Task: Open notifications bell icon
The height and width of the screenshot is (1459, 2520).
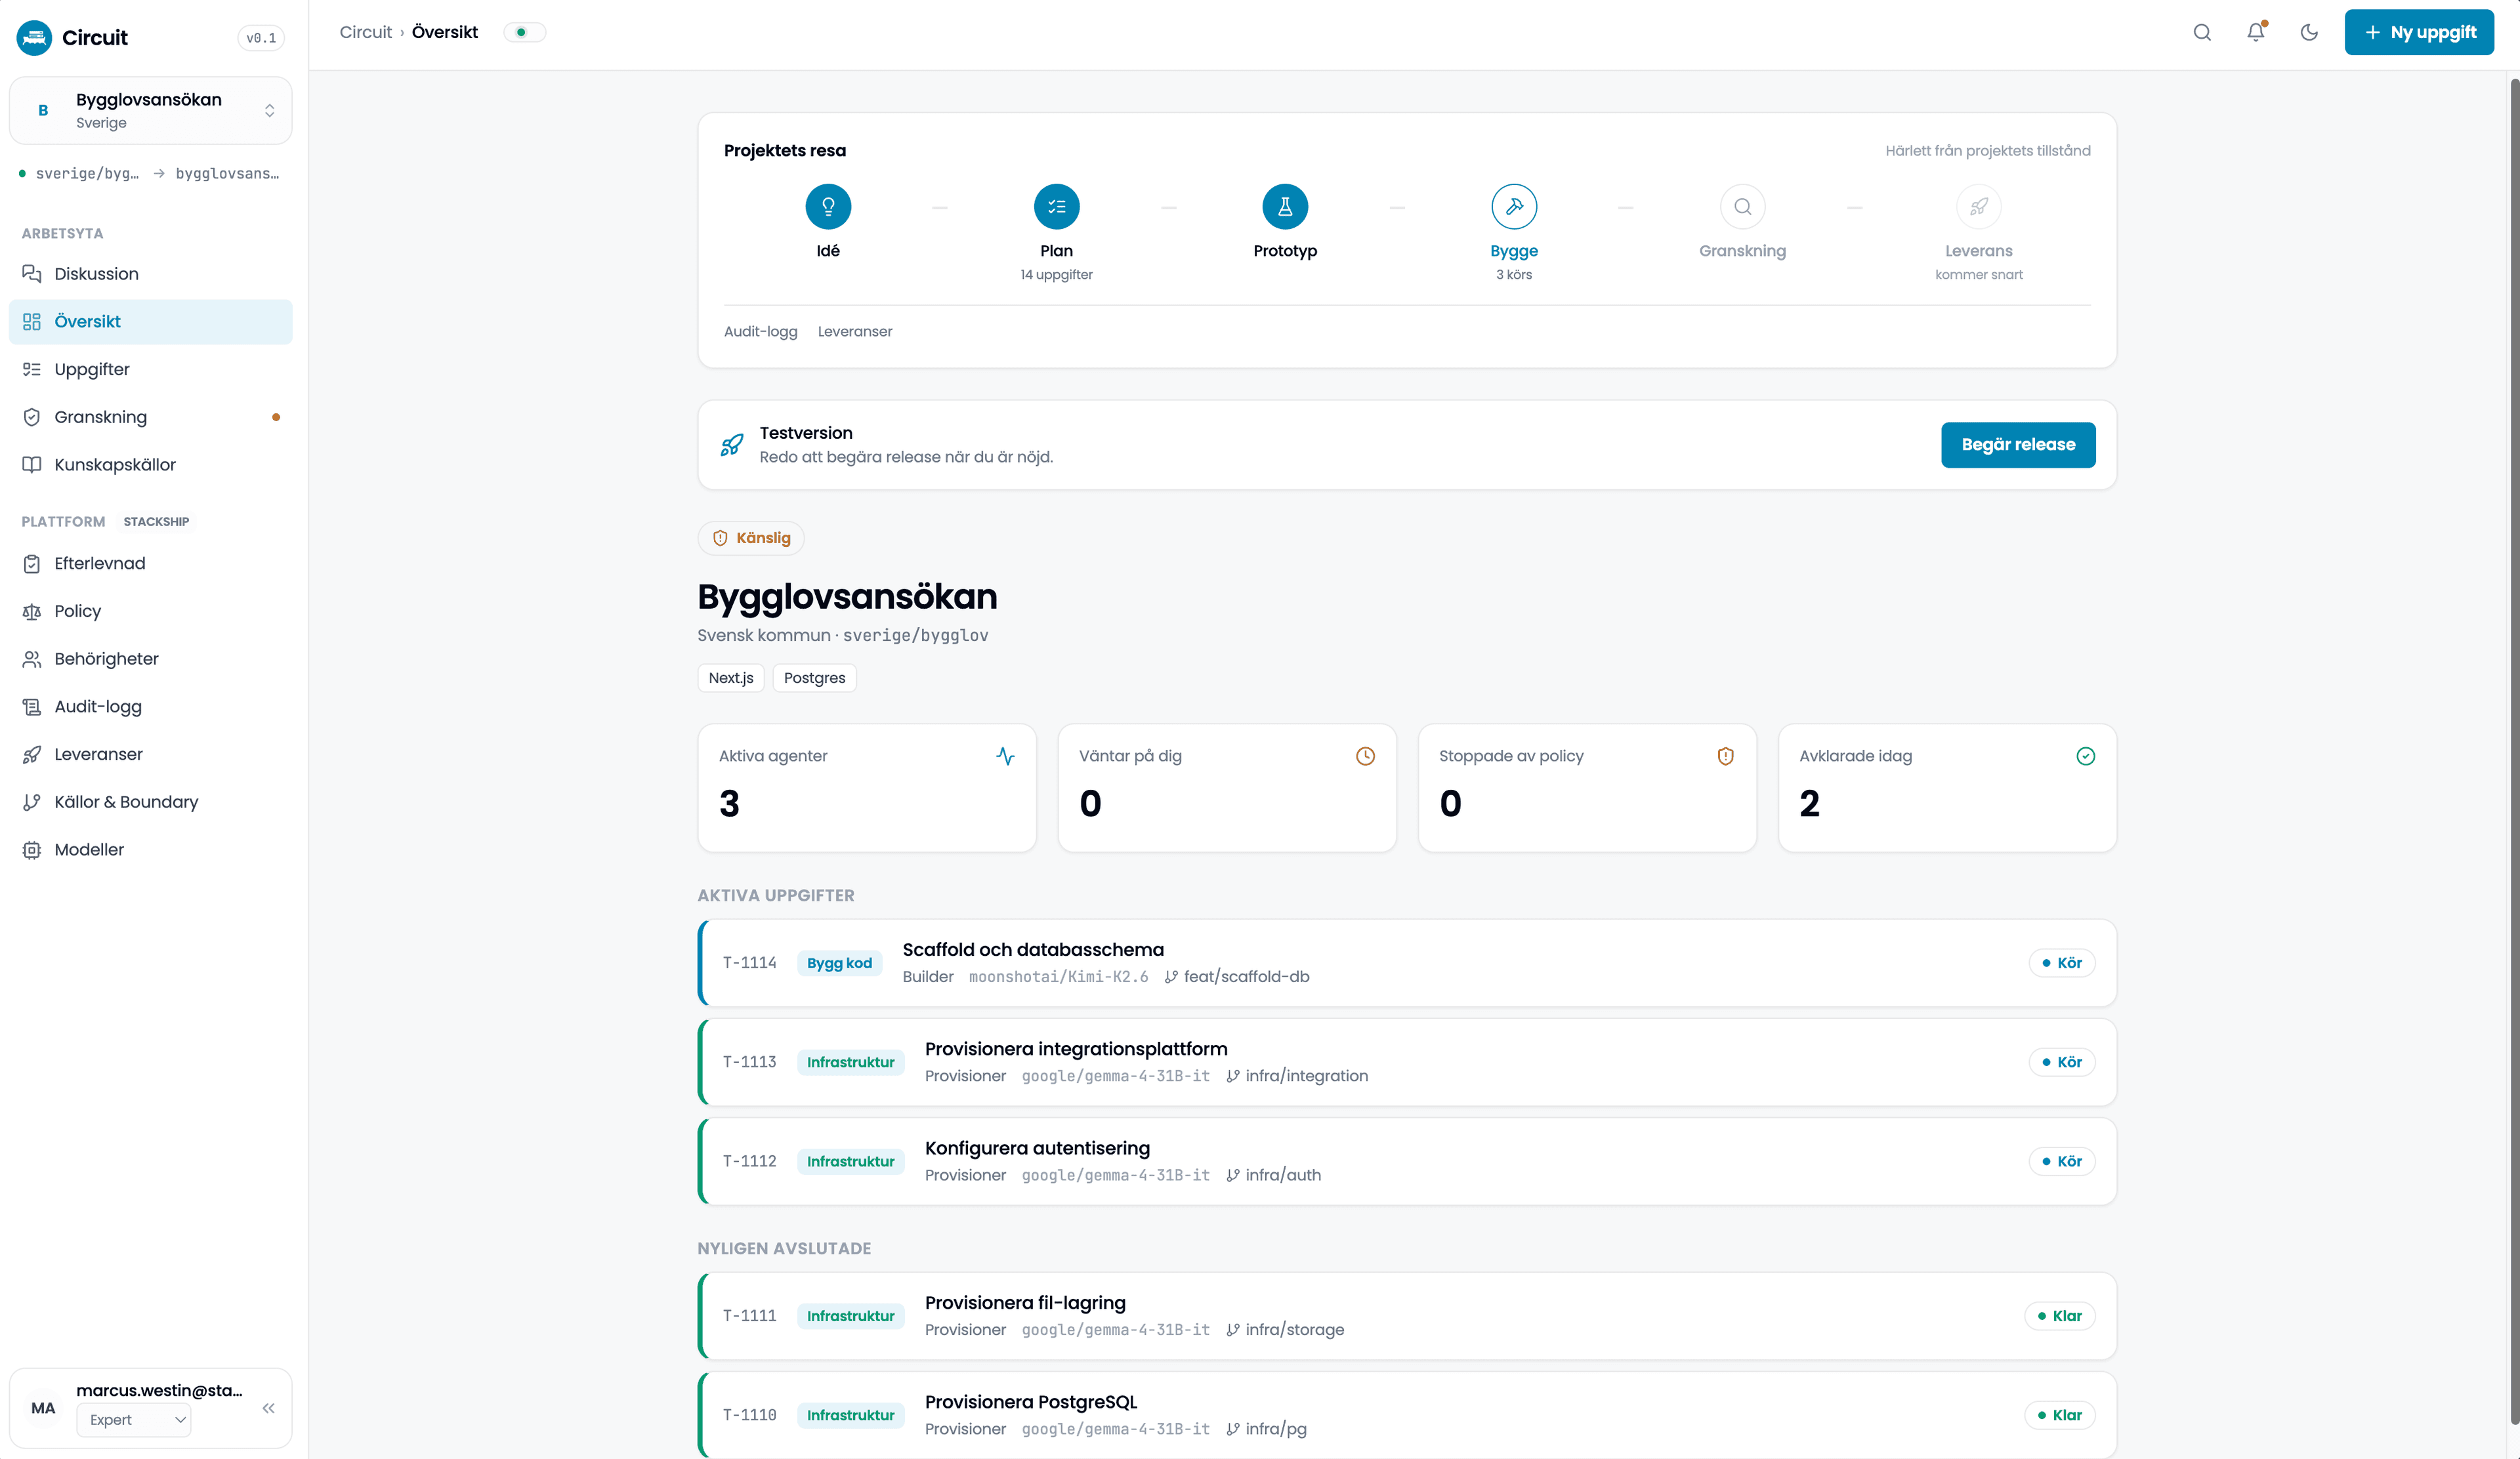Action: pyautogui.click(x=2256, y=32)
